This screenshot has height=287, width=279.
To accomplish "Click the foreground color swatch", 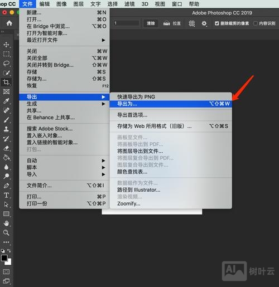I will point(4,258).
